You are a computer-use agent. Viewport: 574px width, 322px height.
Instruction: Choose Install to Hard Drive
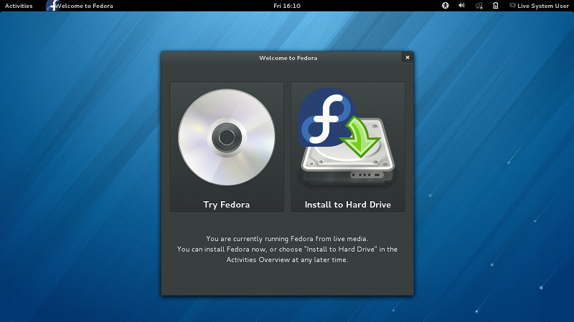(348, 147)
